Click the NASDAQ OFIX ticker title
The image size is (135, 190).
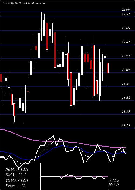pos(12,3)
